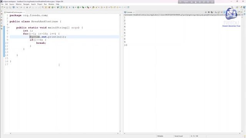Open the Run launch dropdown arrow
The height and width of the screenshot is (138, 246).
80,7
